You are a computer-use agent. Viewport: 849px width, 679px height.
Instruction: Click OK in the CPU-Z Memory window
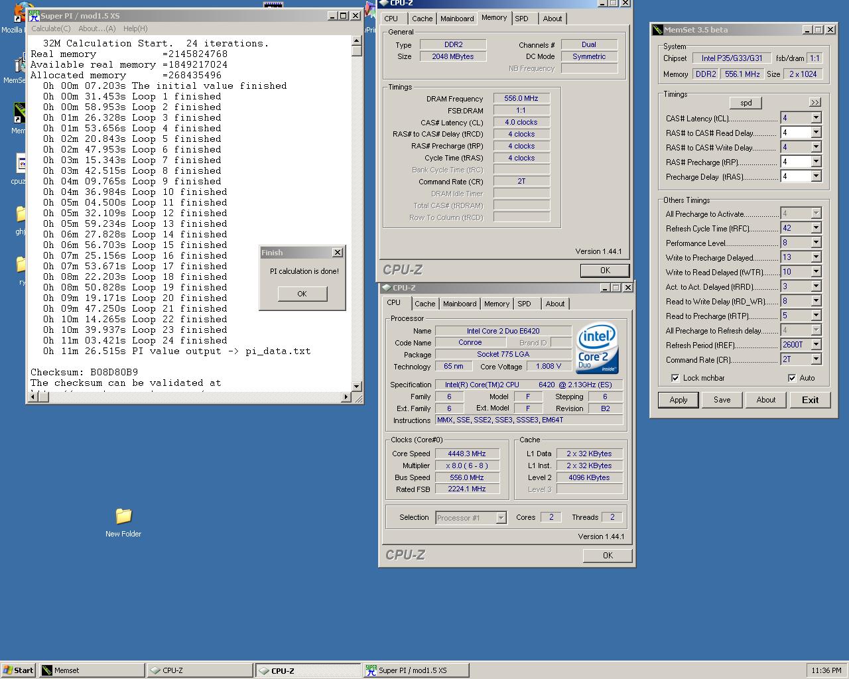[605, 271]
